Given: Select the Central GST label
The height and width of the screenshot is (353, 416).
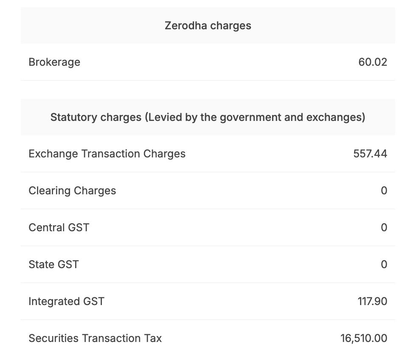Looking at the screenshot, I should tap(59, 227).
